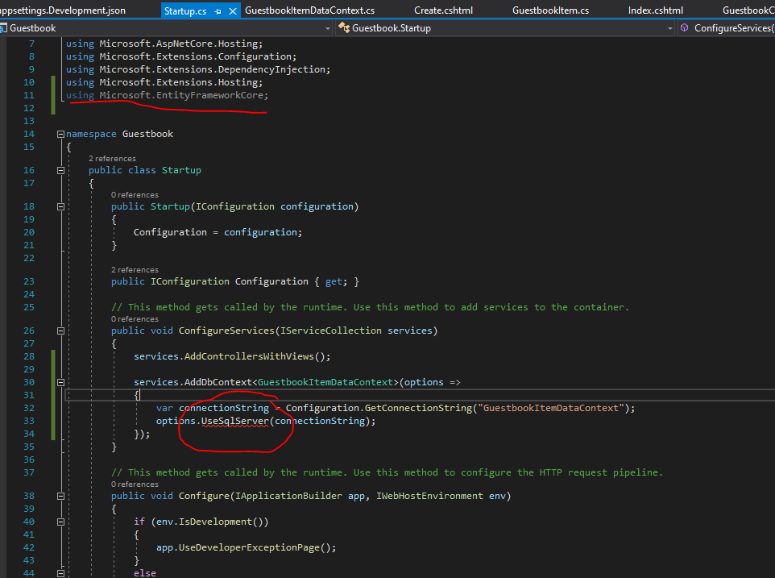Image resolution: width=775 pixels, height=578 pixels.
Task: Open the GuestbookItem.cs tab
Action: (x=550, y=10)
